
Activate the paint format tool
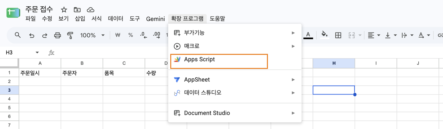pos(70,35)
